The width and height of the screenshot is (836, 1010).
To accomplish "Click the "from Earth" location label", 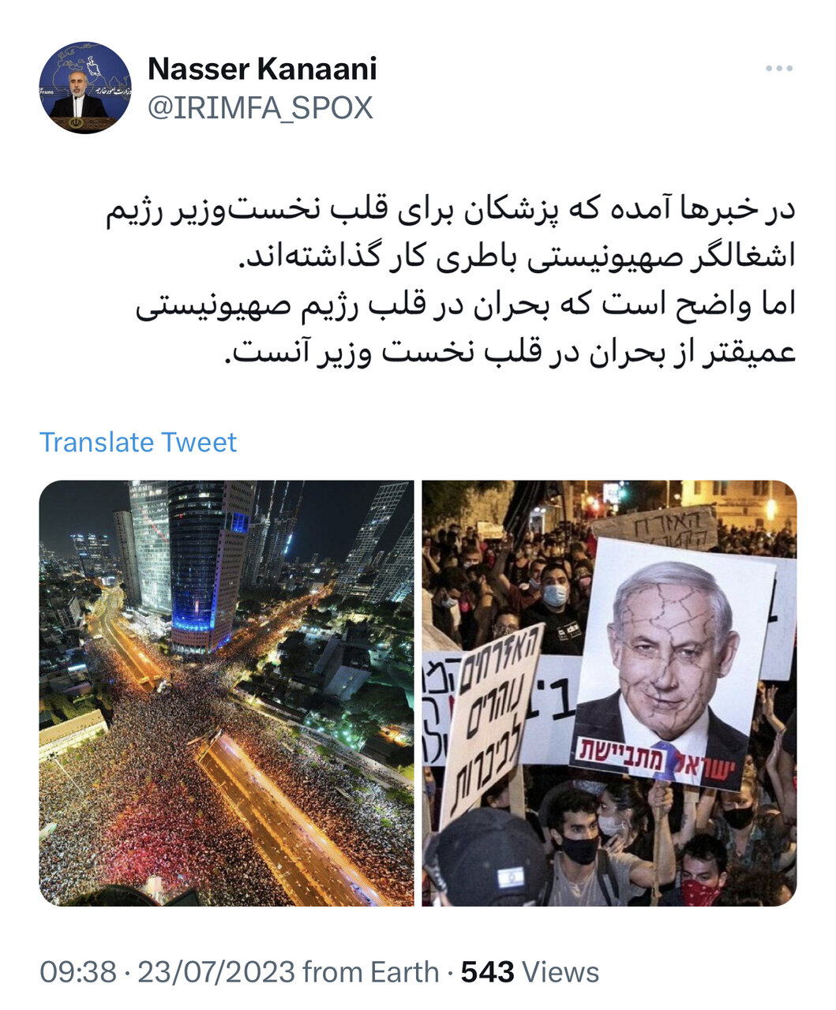I will click(x=370, y=972).
